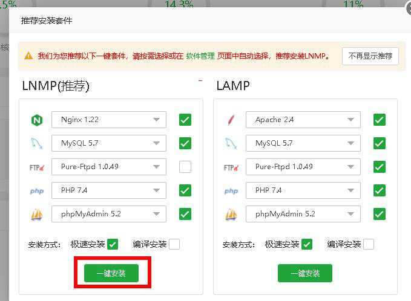
Task: Click the Nginx logo icon in LNMP
Action: tap(37, 120)
